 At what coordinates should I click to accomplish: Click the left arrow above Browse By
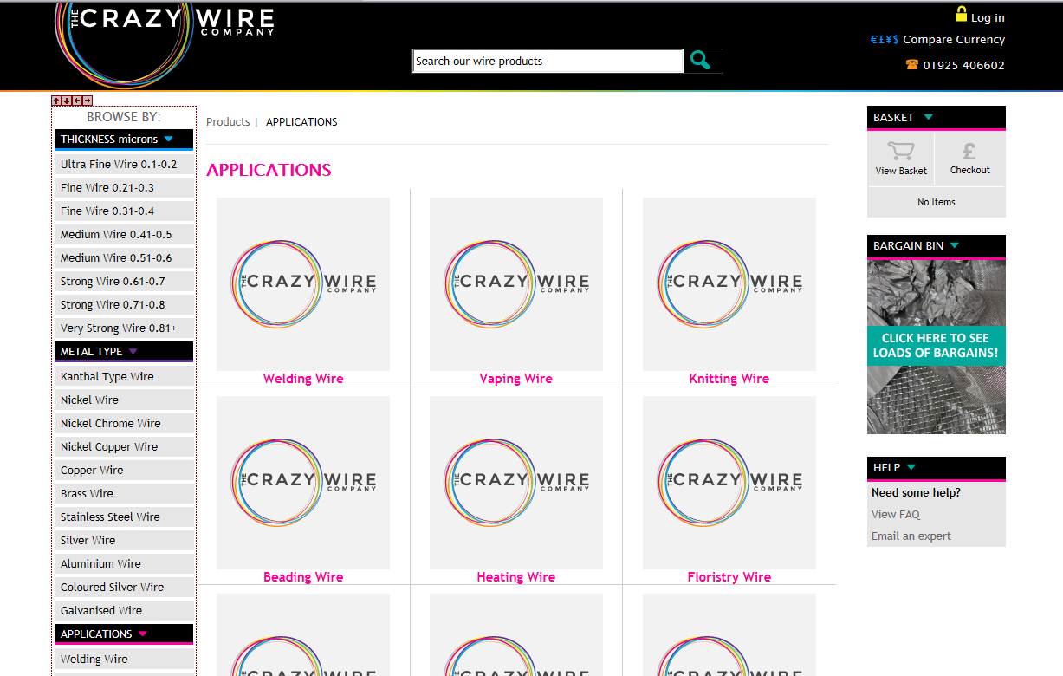click(77, 101)
